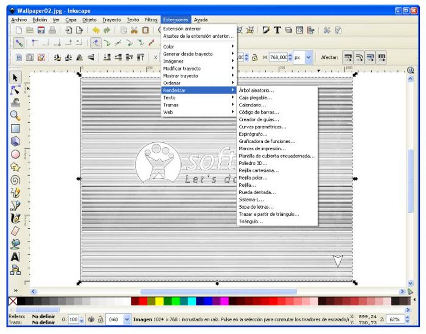Pick the yellow swatch in the palette

160,301
